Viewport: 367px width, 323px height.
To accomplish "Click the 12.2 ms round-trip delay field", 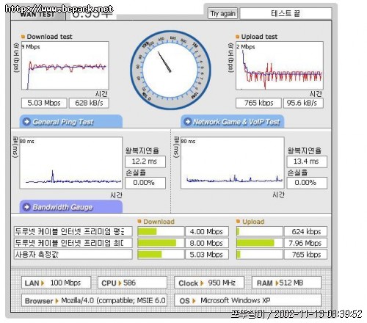I will click(x=145, y=161).
